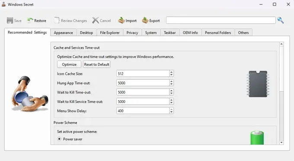Image resolution: width=294 pixels, height=161 pixels.
Task: Click the Export box icon
Action: [x=145, y=20]
